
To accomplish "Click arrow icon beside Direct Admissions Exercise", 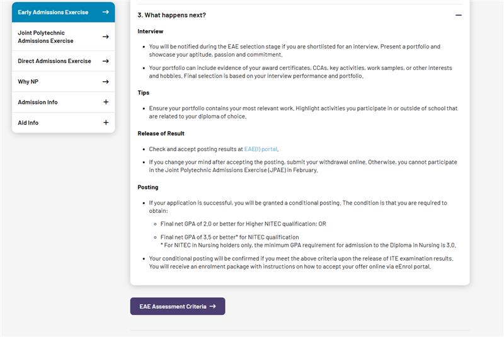I will coord(105,61).
